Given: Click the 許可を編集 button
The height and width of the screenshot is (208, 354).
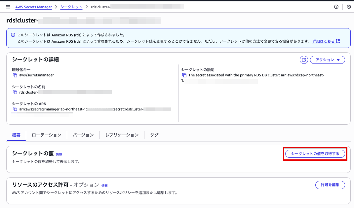Looking at the screenshot, I should (330, 185).
